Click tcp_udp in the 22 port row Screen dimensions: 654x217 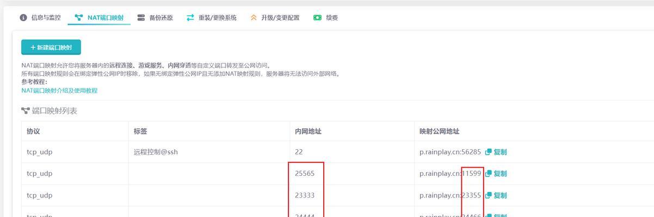40,152
